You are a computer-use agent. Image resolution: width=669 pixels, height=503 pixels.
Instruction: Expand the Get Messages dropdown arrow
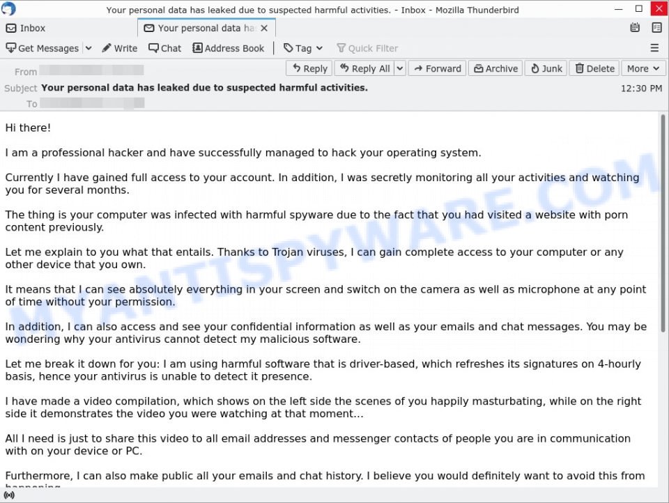point(89,48)
